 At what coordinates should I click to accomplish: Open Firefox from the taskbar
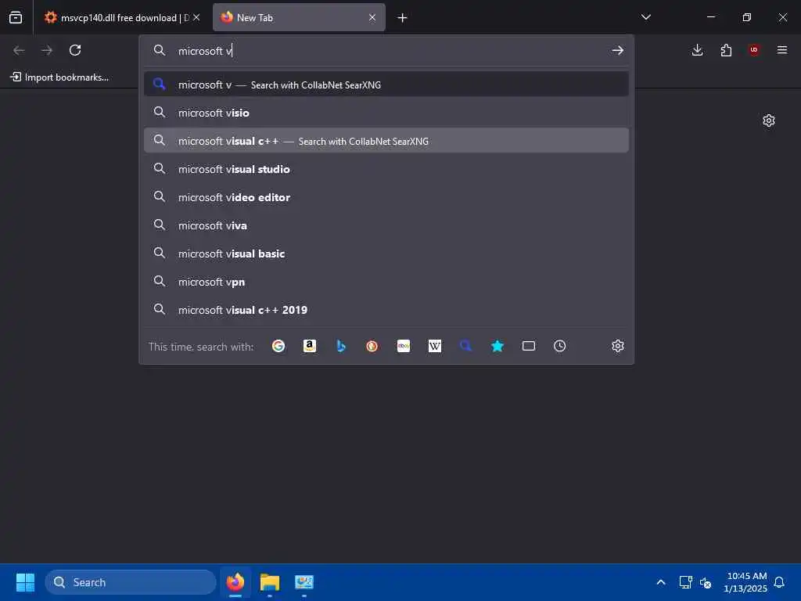(235, 582)
